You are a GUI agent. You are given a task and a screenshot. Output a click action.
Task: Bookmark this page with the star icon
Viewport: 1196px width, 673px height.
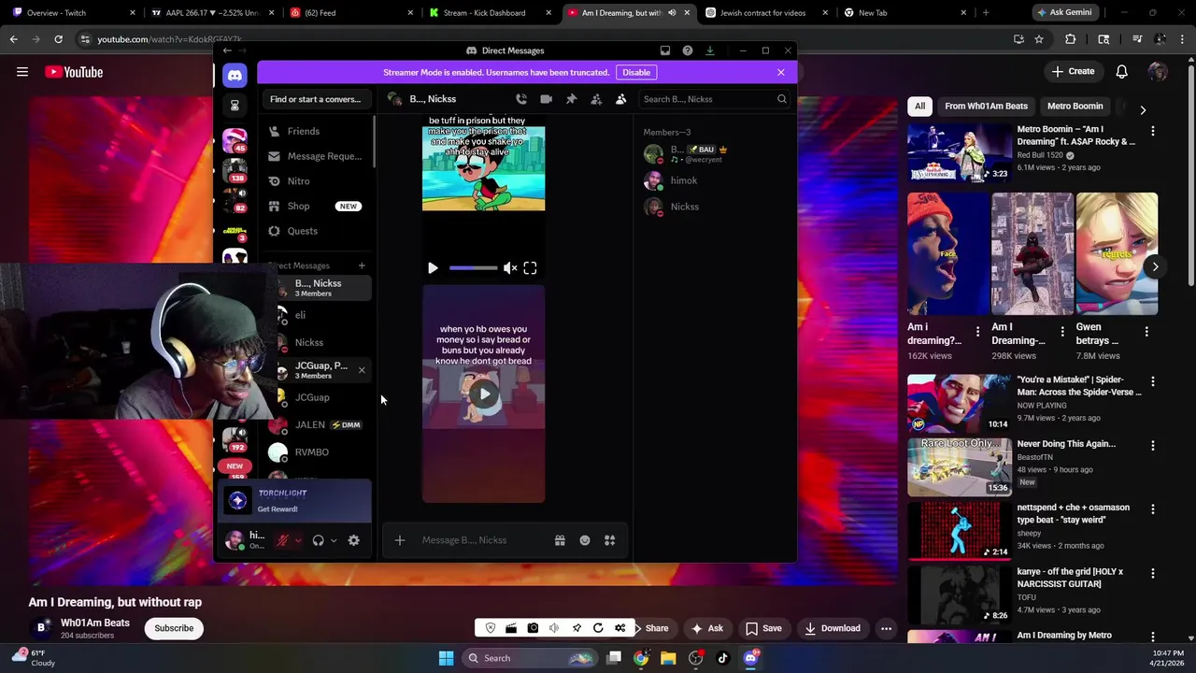pyautogui.click(x=1039, y=39)
